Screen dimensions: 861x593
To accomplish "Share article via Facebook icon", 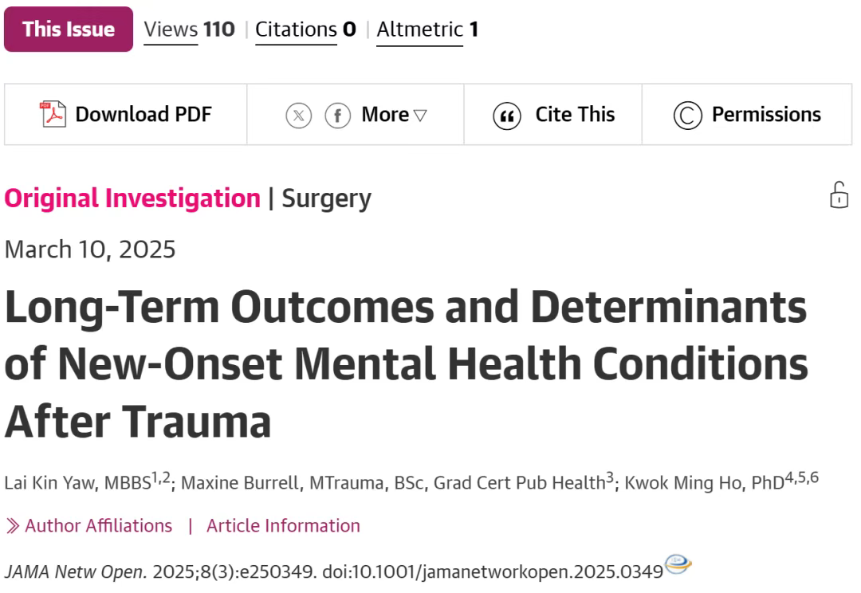I will click(x=338, y=116).
